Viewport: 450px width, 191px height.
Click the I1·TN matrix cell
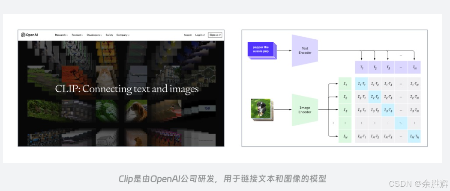point(414,84)
